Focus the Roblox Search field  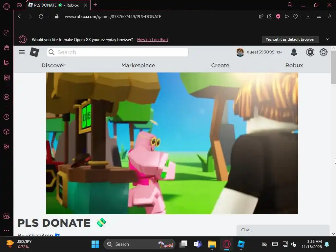(x=117, y=52)
